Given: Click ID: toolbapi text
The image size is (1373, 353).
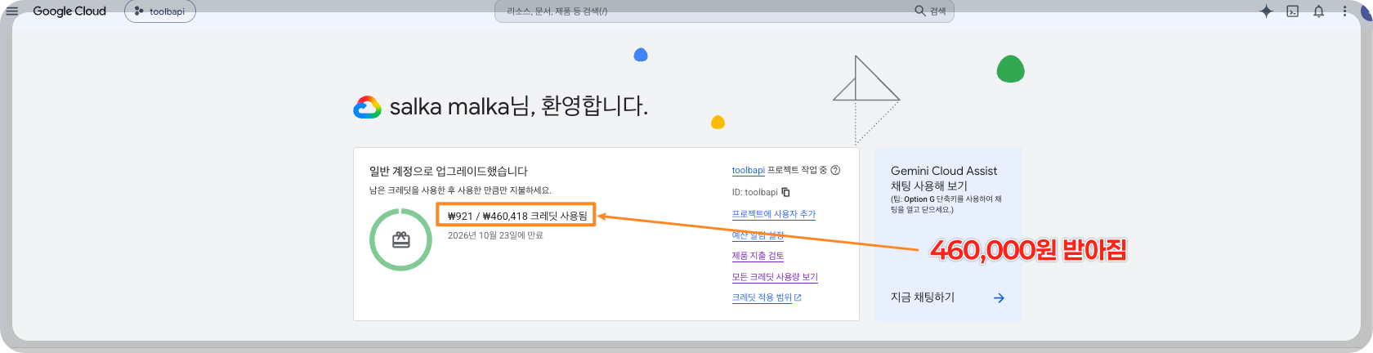Looking at the screenshot, I should [754, 192].
